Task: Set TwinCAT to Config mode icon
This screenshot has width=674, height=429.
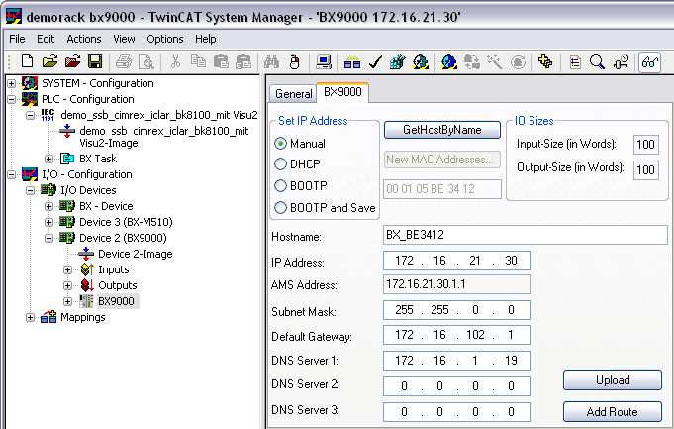Action: tap(448, 62)
